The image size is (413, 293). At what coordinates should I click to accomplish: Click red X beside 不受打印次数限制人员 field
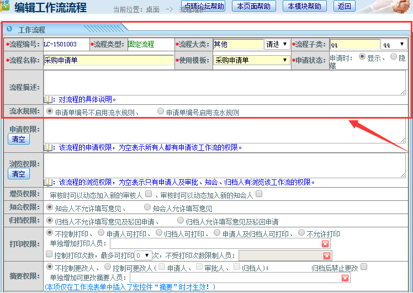click(x=327, y=255)
